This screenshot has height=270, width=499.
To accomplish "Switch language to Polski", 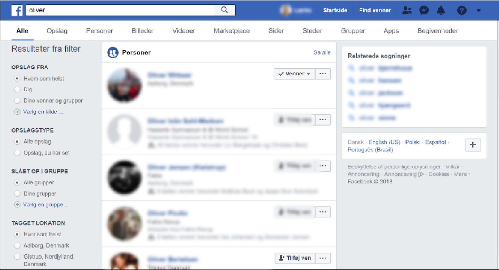I will click(x=413, y=142).
